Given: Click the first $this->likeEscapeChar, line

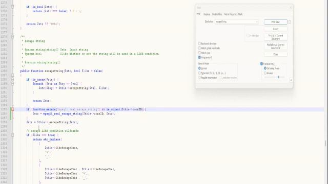Looking at the screenshot, I should coord(61,148).
